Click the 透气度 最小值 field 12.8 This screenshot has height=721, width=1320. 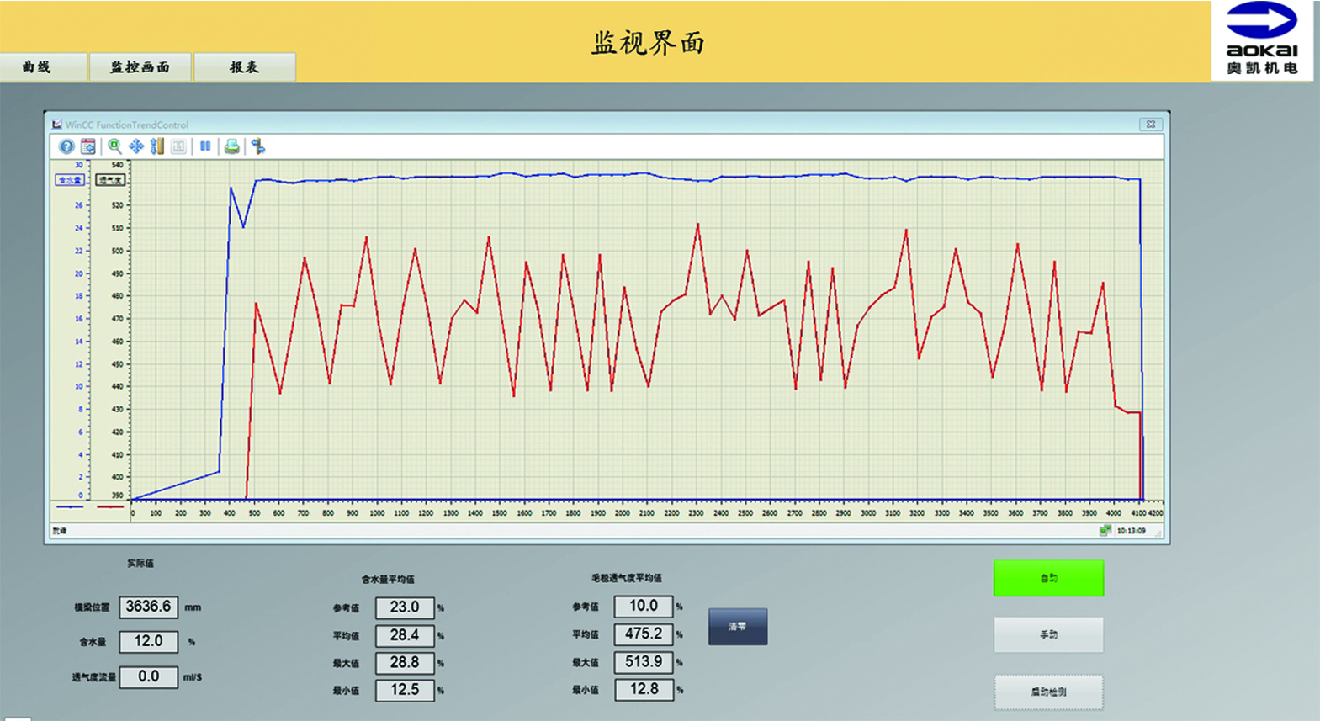(644, 689)
